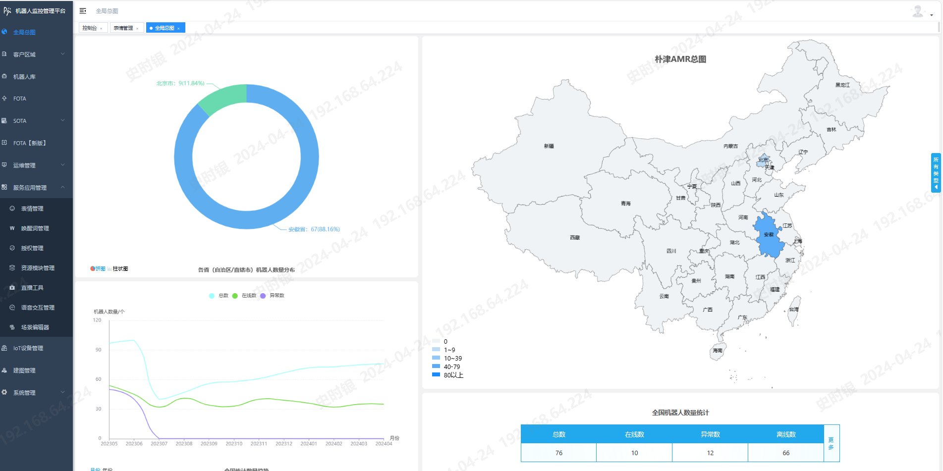Collapse the sidebar with the hamburger icon

click(83, 11)
